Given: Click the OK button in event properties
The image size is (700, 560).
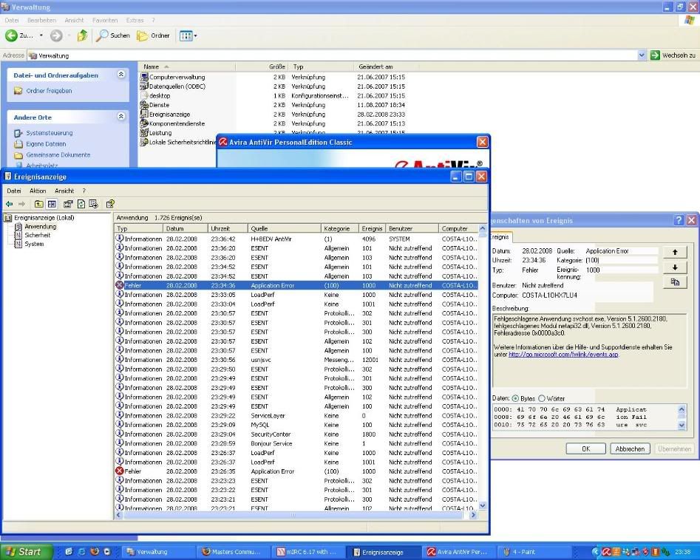Looking at the screenshot, I should click(585, 449).
